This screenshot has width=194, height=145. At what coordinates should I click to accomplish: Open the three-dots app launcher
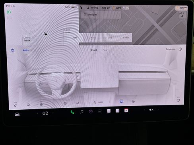(x=100, y=111)
